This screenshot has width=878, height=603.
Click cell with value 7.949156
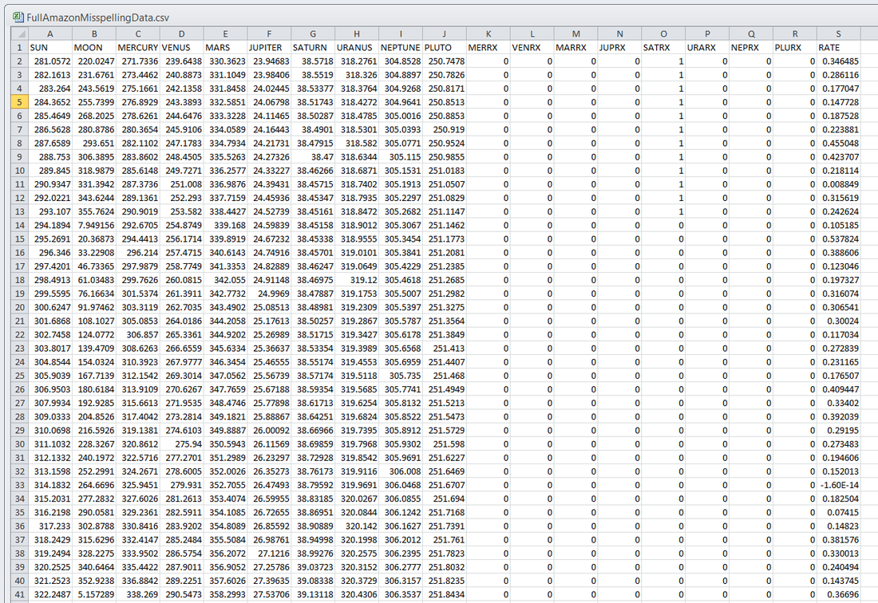(x=93, y=225)
